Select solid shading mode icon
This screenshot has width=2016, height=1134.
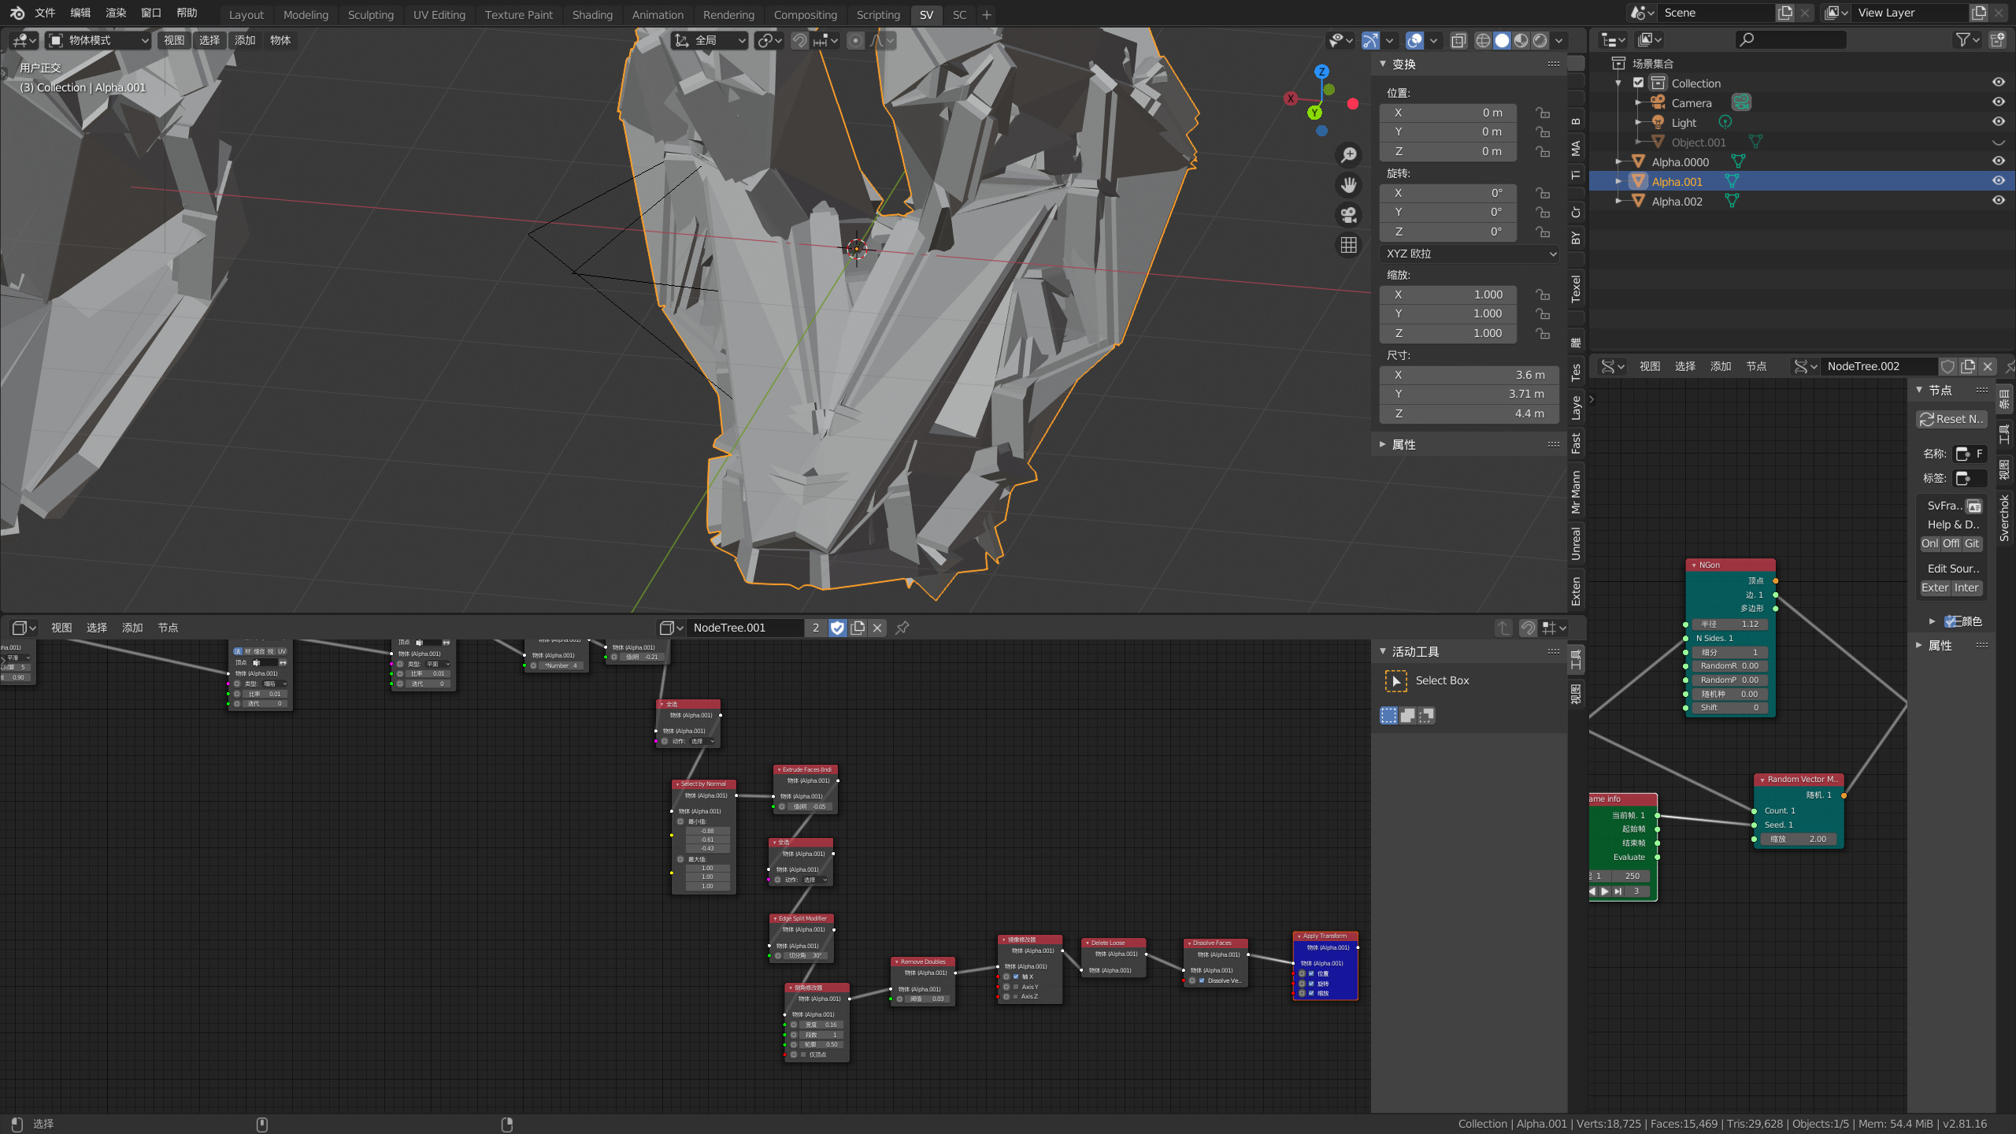click(1502, 40)
